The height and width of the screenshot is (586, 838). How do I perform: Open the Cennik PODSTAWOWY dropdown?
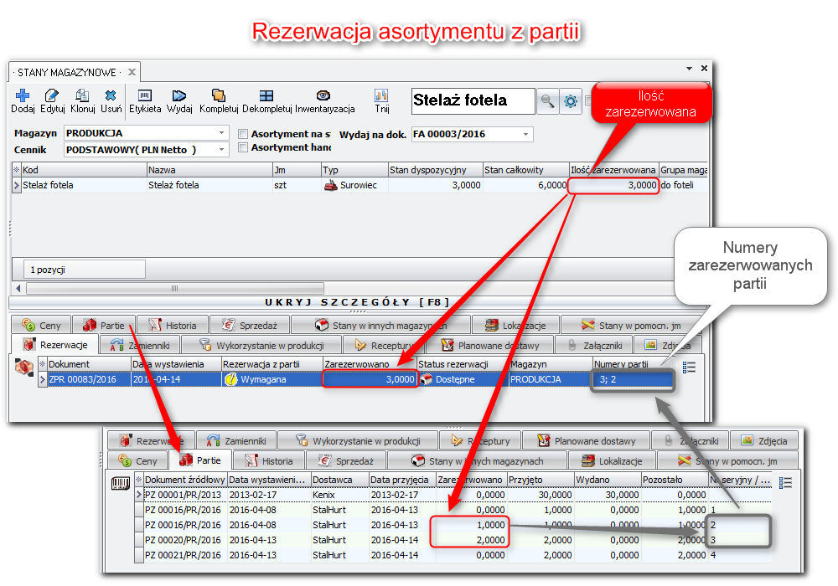click(x=222, y=150)
